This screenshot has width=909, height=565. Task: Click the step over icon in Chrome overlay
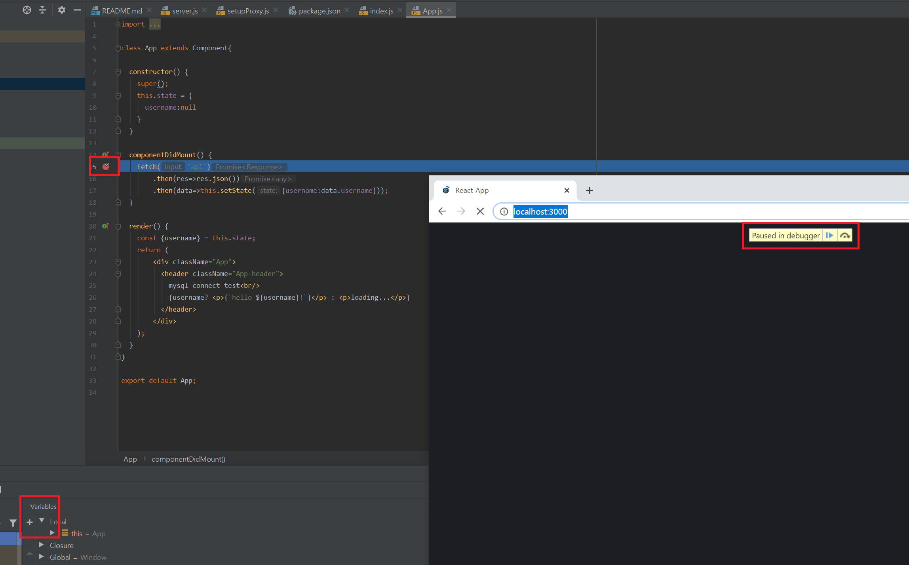(845, 235)
